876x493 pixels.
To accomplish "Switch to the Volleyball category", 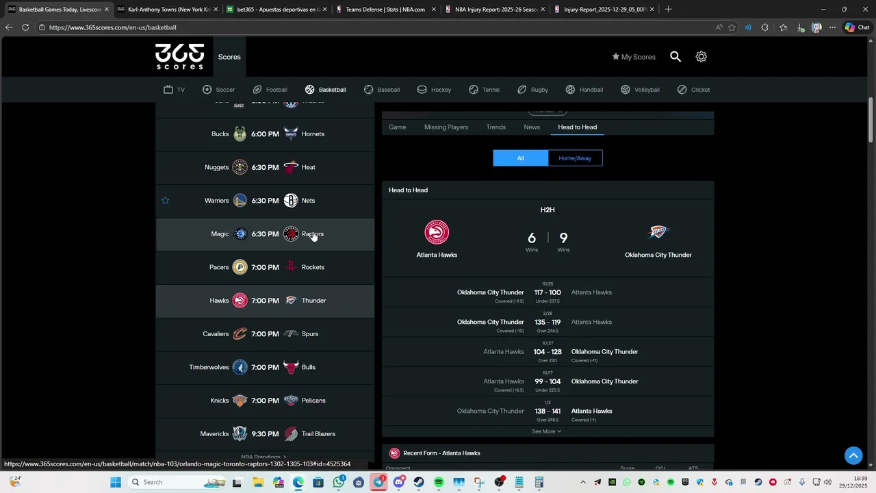I will (640, 90).
